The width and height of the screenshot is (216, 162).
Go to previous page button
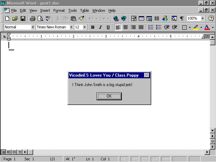click(x=212, y=136)
